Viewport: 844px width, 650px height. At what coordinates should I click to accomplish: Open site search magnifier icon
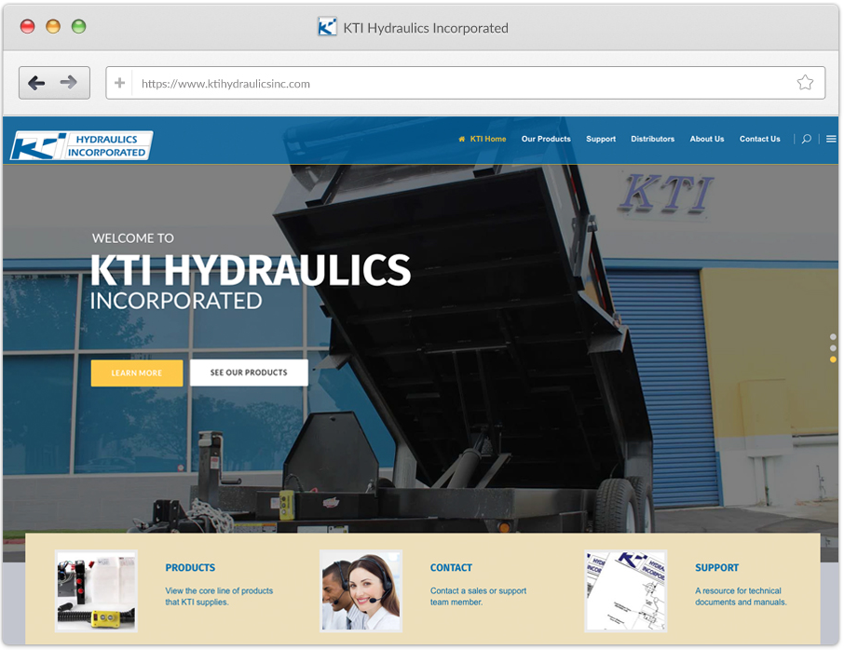807,139
